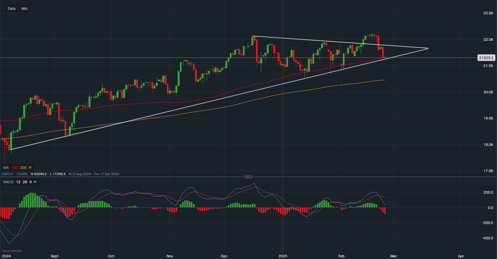Click the 200.0 MACD axis label
Image resolution: width=497 pixels, height=259 pixels.
[489, 192]
